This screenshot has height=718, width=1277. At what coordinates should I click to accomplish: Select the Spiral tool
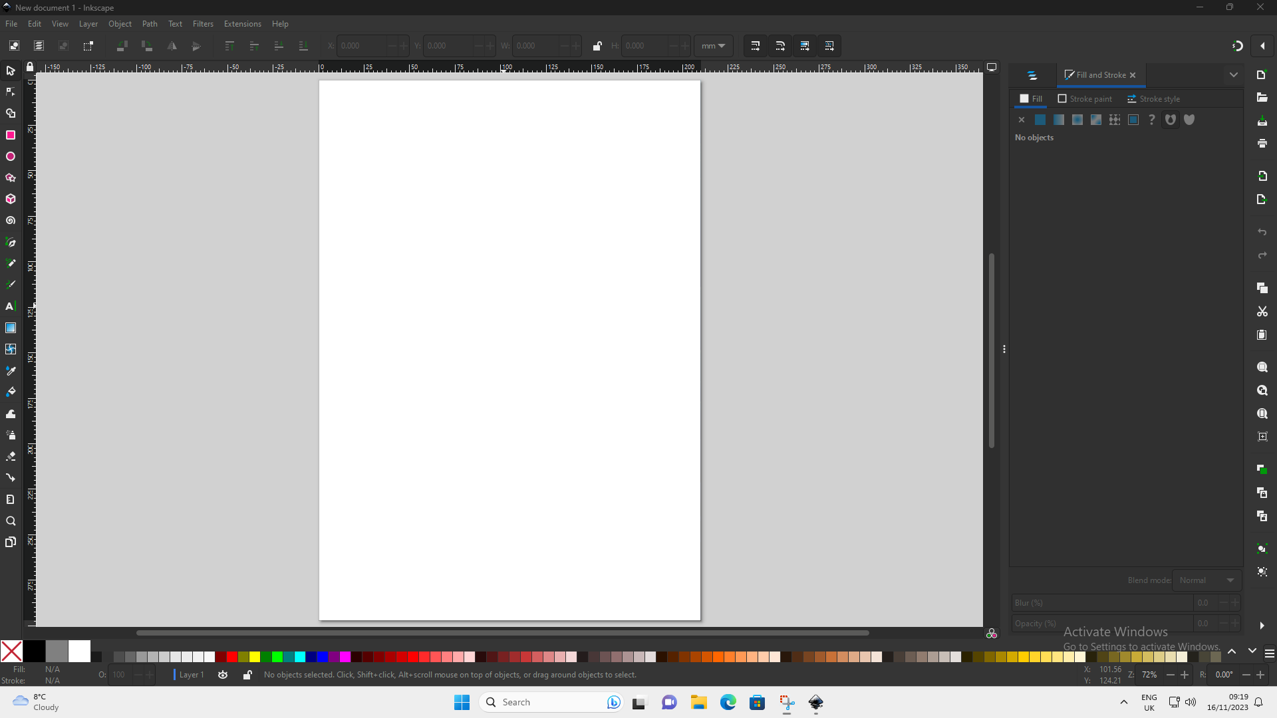(11, 220)
